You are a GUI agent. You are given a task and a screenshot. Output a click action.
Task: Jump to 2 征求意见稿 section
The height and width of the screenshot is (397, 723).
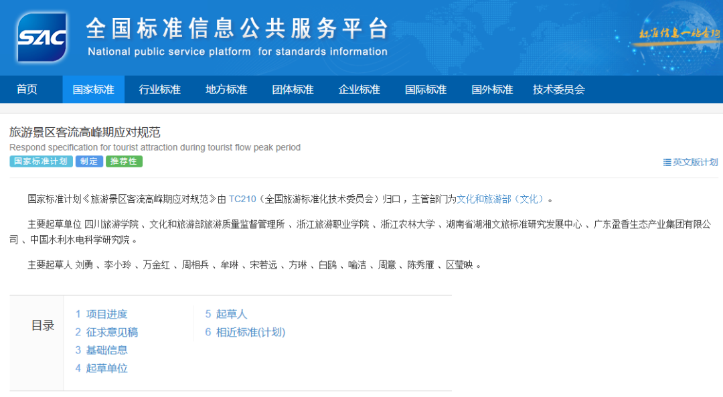coord(106,332)
